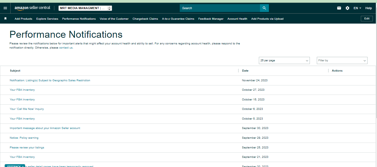
Task: Click the Performance Notifications page heading
Action: [x=66, y=34]
